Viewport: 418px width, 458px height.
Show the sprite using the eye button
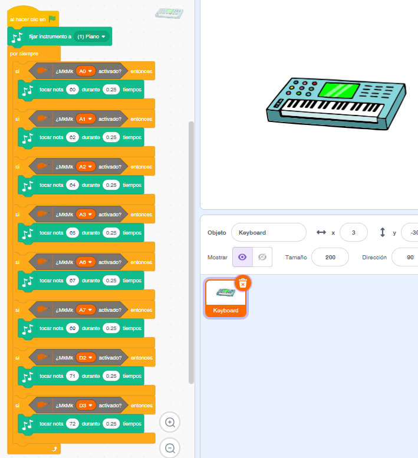pos(242,257)
